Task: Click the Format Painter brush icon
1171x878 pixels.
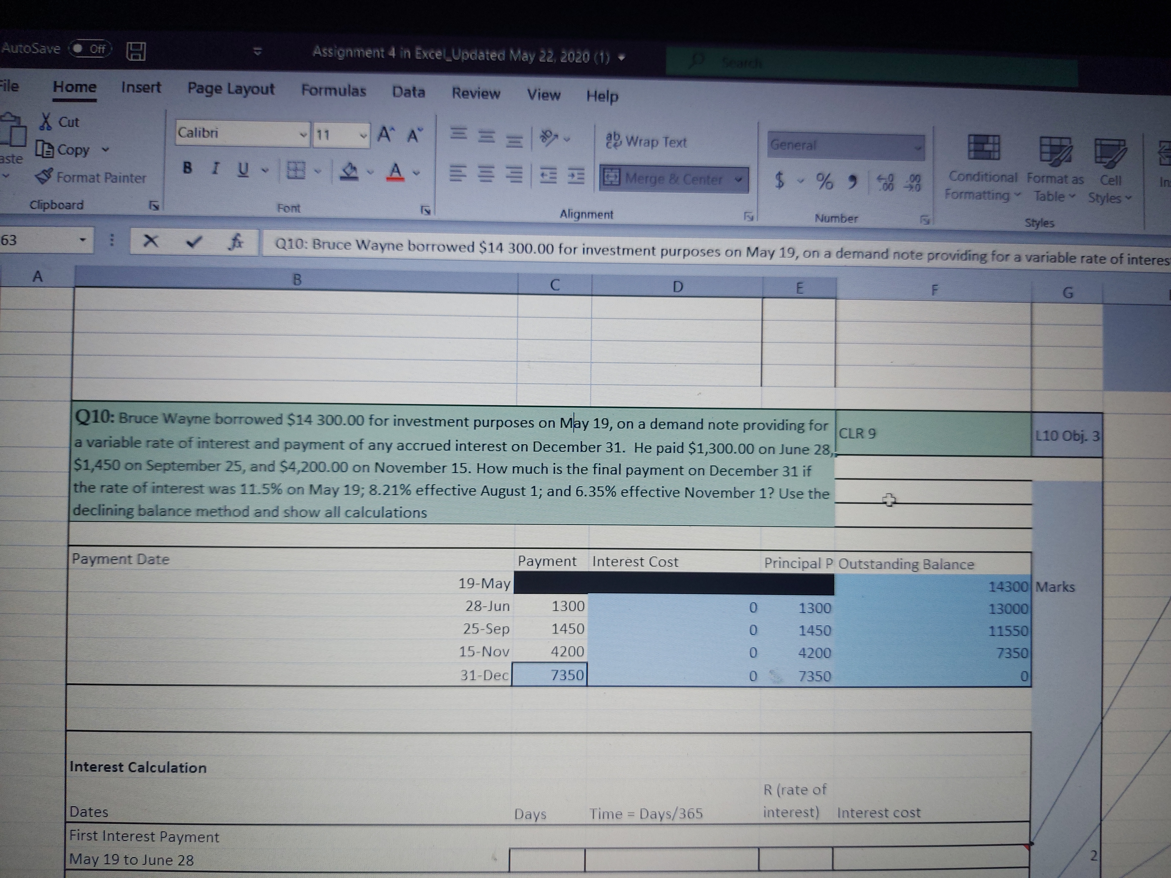Action: 45,176
